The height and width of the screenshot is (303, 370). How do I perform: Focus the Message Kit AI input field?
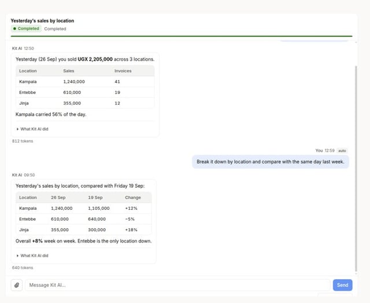pyautogui.click(x=177, y=285)
